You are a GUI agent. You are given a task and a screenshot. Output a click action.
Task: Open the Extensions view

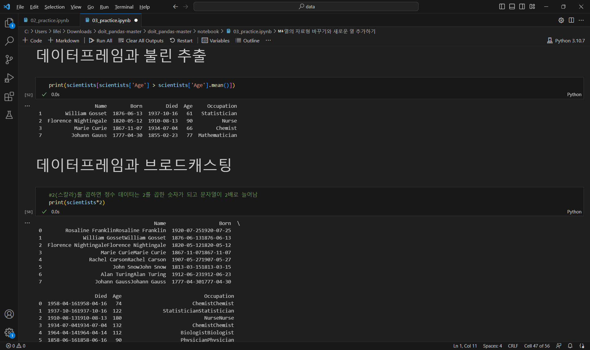(9, 96)
